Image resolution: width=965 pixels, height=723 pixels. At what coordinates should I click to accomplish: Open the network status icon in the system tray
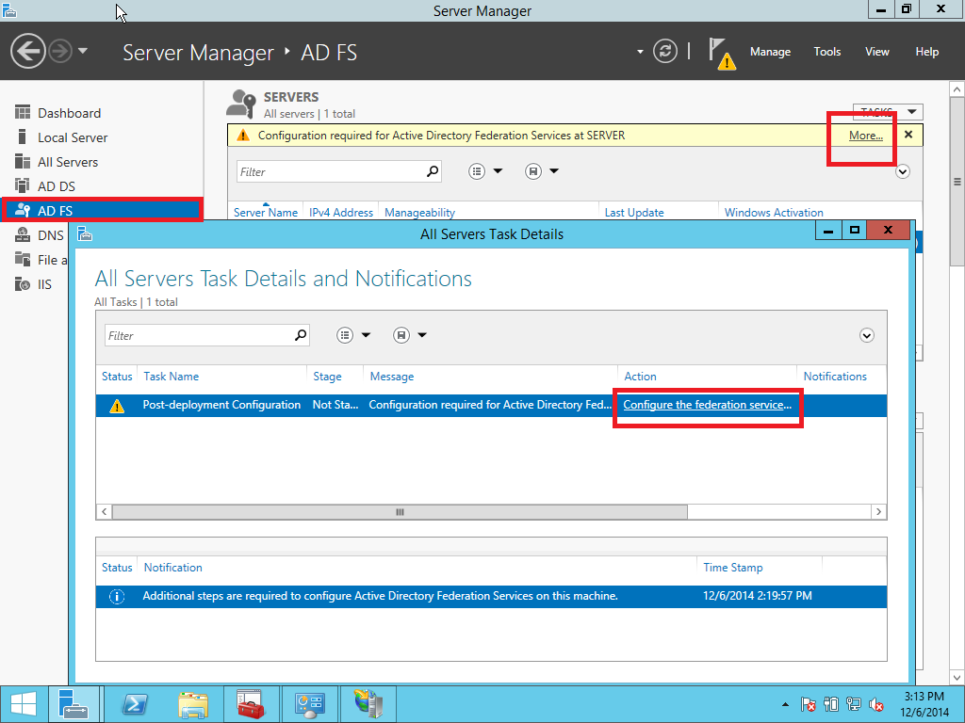[853, 703]
